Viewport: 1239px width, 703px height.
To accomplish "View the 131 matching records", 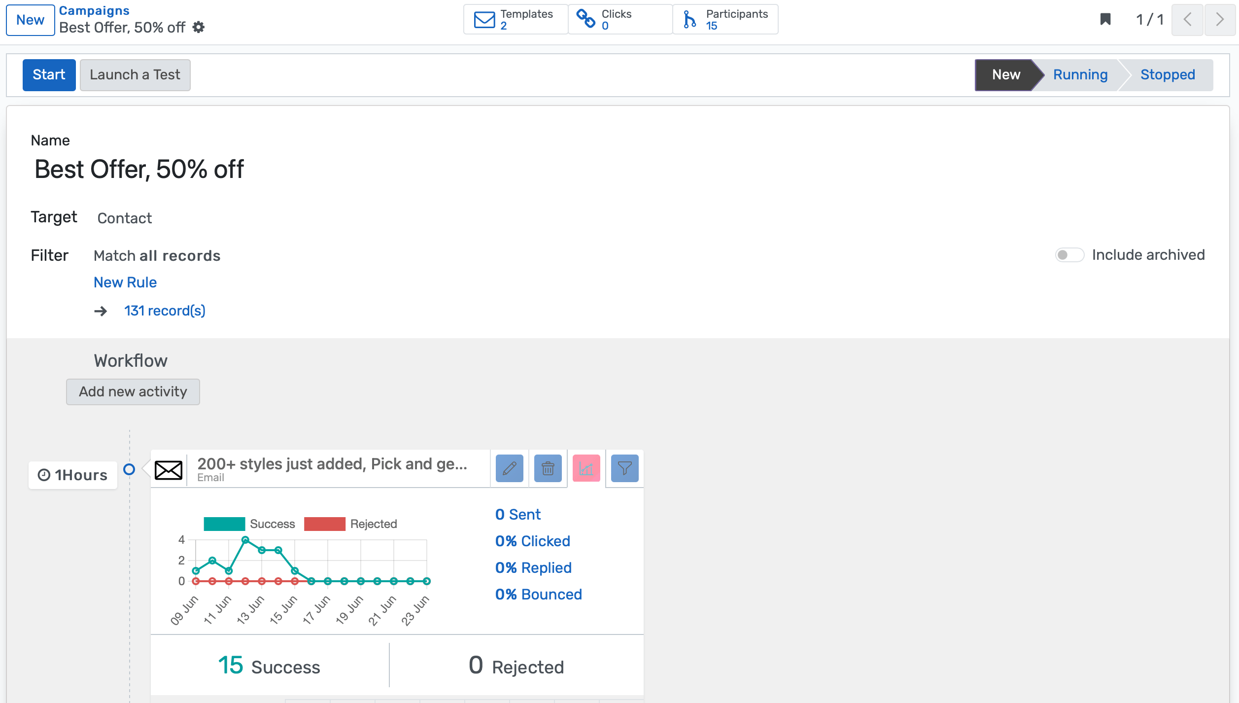I will point(165,311).
